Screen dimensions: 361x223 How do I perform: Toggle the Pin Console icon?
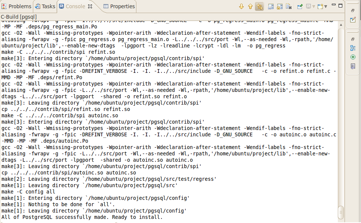pyautogui.click(x=300, y=6)
